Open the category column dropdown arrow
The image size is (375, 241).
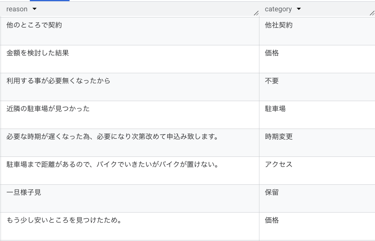(x=299, y=9)
